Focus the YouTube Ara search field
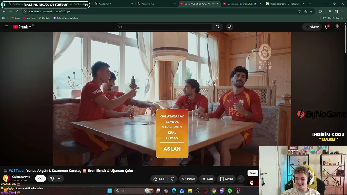This screenshot has height=195, width=347. pyautogui.click(x=163, y=27)
